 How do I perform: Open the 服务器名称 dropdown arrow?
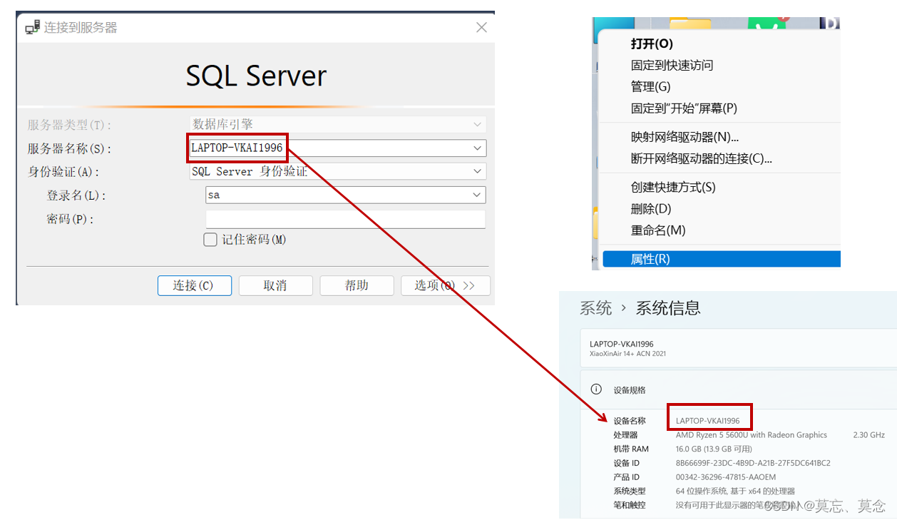(x=477, y=148)
